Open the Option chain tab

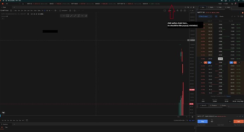click(x=202, y=7)
